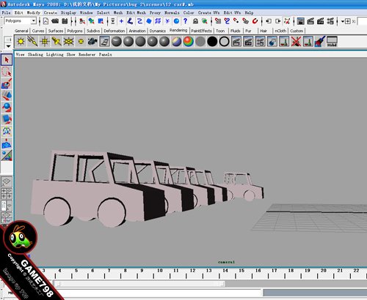Switch to the Polygons shelf tab
This screenshot has width=367, height=300.
pyautogui.click(x=75, y=31)
